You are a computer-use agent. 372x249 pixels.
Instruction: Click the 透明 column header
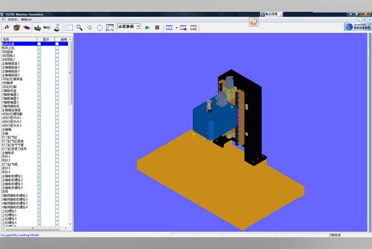click(x=62, y=39)
